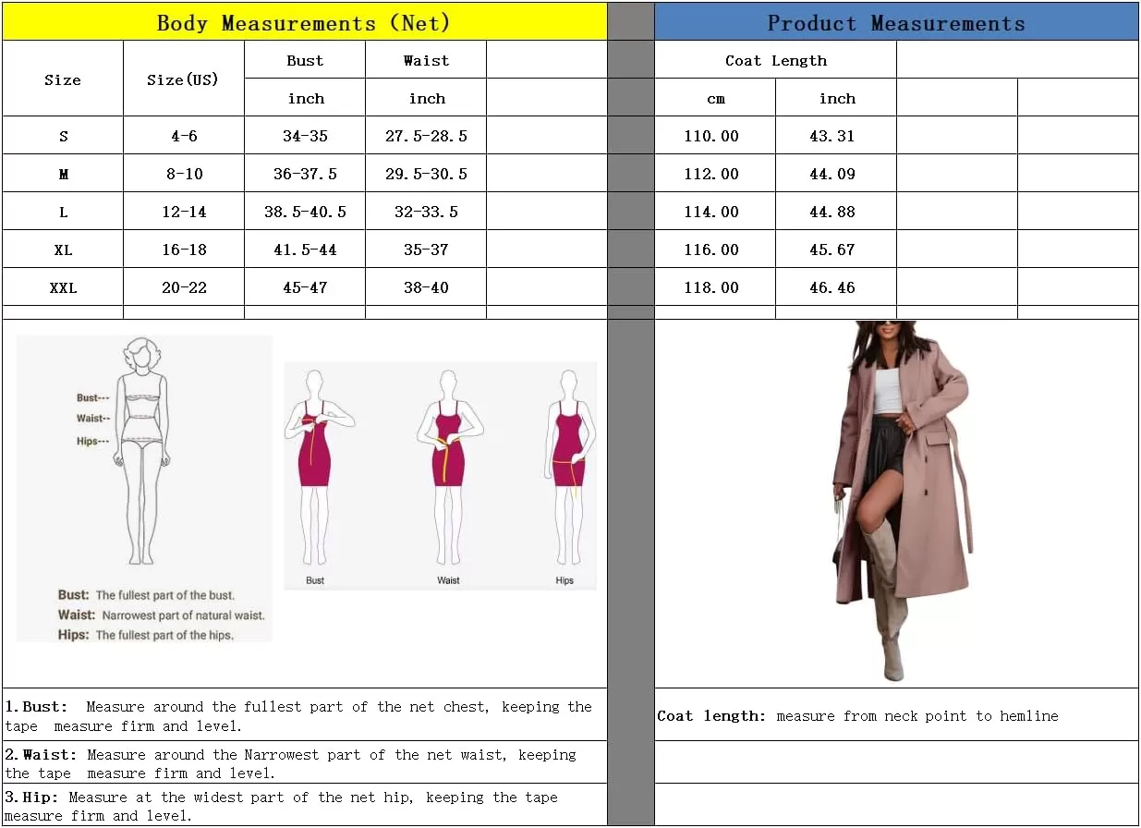Click waist value 27.5-28.5
The image size is (1141, 828).
click(x=426, y=136)
